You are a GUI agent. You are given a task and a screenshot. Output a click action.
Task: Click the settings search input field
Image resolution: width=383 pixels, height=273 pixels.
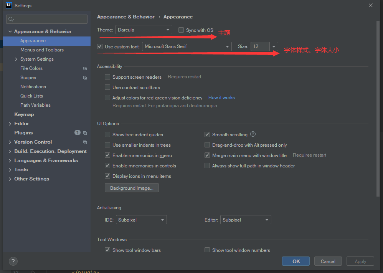[47, 19]
